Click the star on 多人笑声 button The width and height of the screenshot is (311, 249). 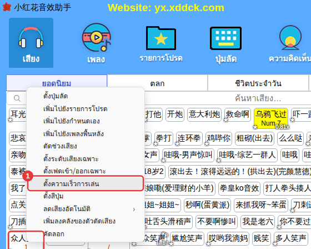(x=275, y=243)
